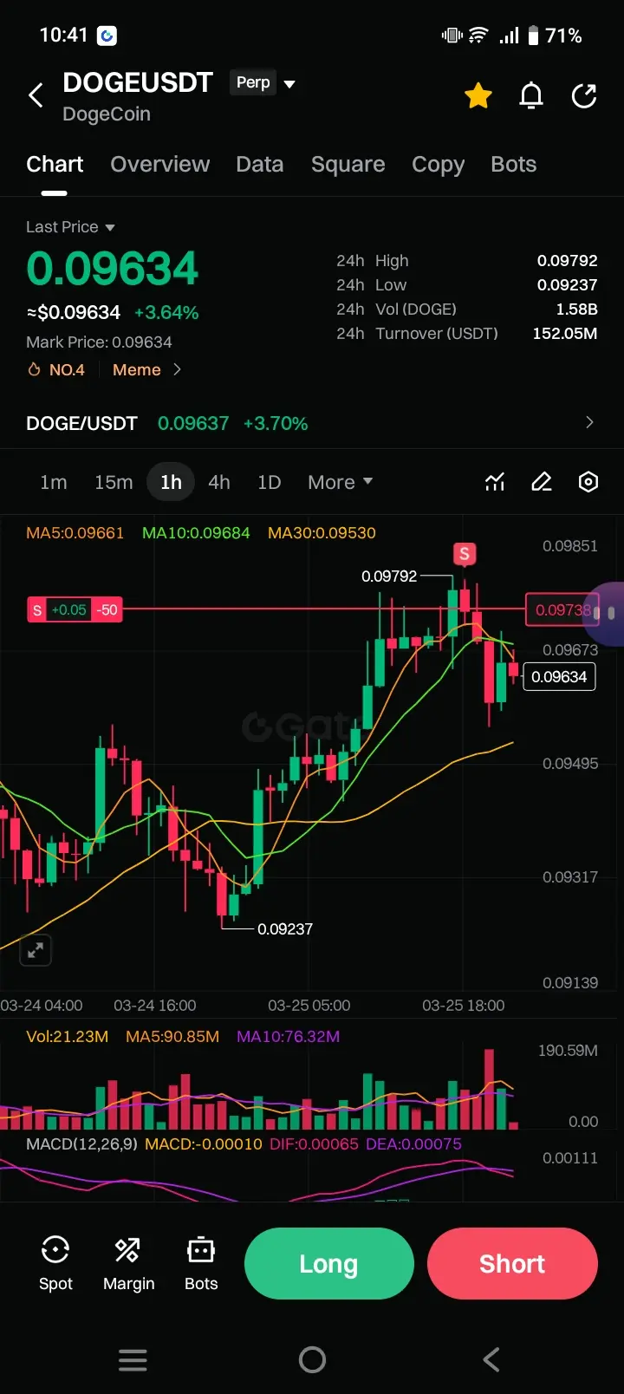This screenshot has height=1394, width=624.
Task: Open price alert bell icon
Action: click(x=531, y=95)
